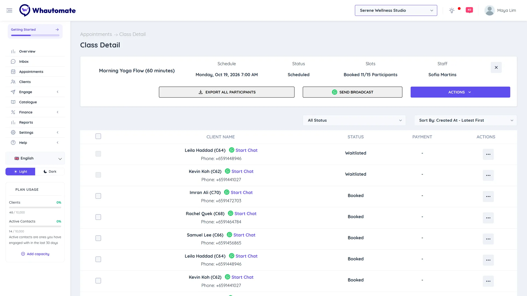Open Overview in the sidebar

pyautogui.click(x=35, y=51)
